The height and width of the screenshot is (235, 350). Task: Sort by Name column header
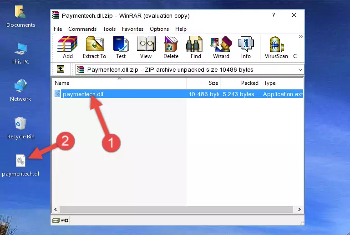pyautogui.click(x=119, y=83)
